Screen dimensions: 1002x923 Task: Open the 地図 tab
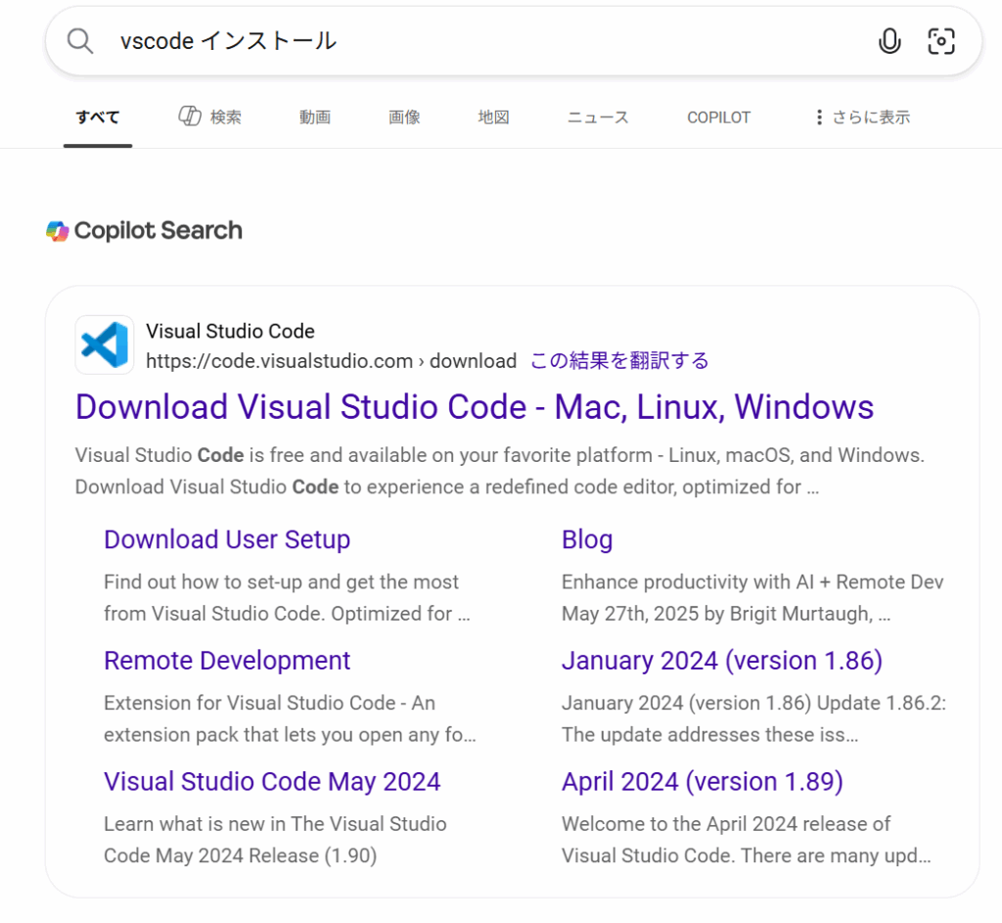[x=493, y=117]
